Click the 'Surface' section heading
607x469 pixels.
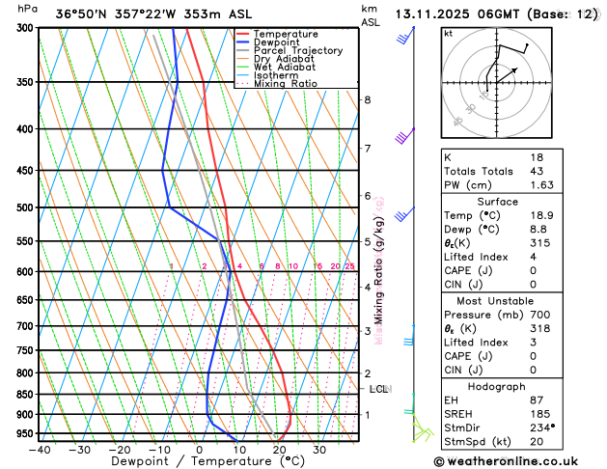[497, 202]
